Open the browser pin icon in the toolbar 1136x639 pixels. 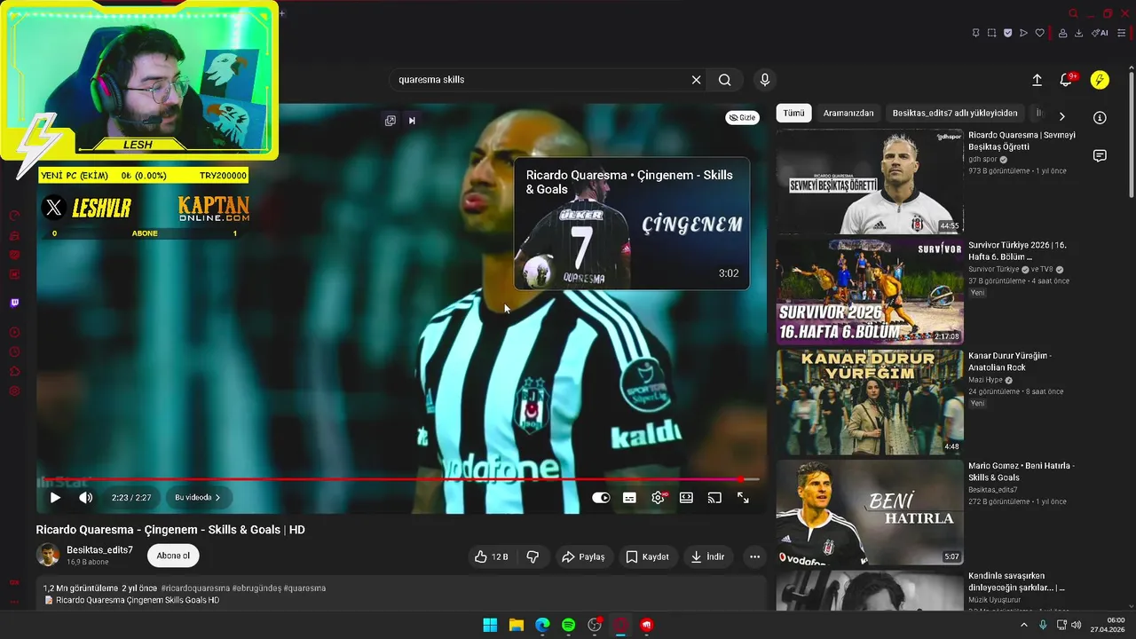click(975, 33)
